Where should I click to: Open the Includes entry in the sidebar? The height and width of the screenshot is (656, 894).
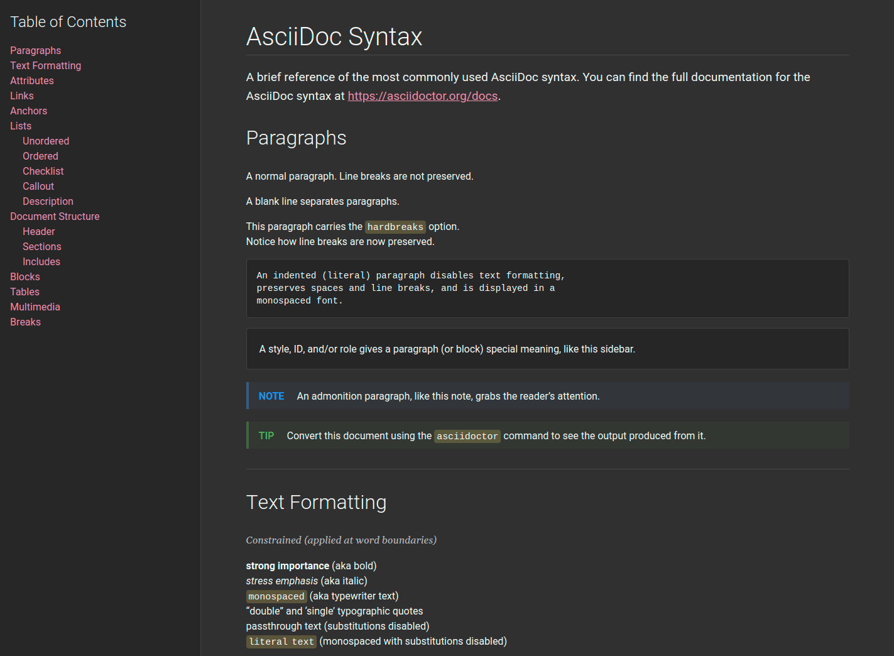tap(41, 261)
